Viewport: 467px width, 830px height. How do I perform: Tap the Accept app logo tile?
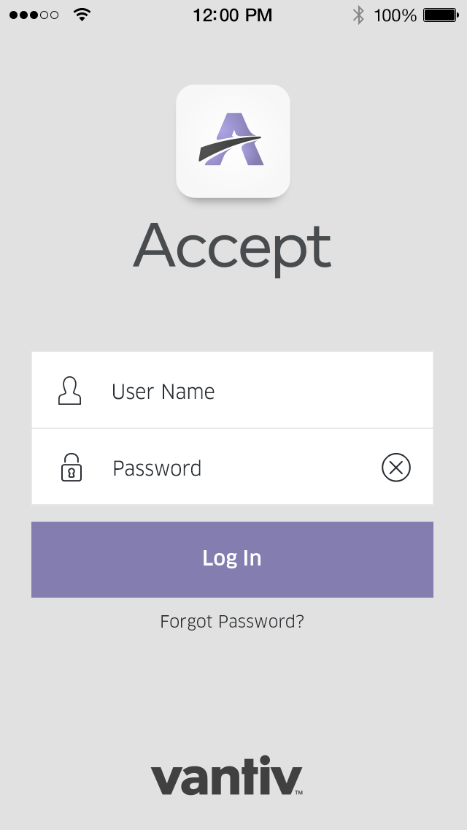[x=233, y=141]
